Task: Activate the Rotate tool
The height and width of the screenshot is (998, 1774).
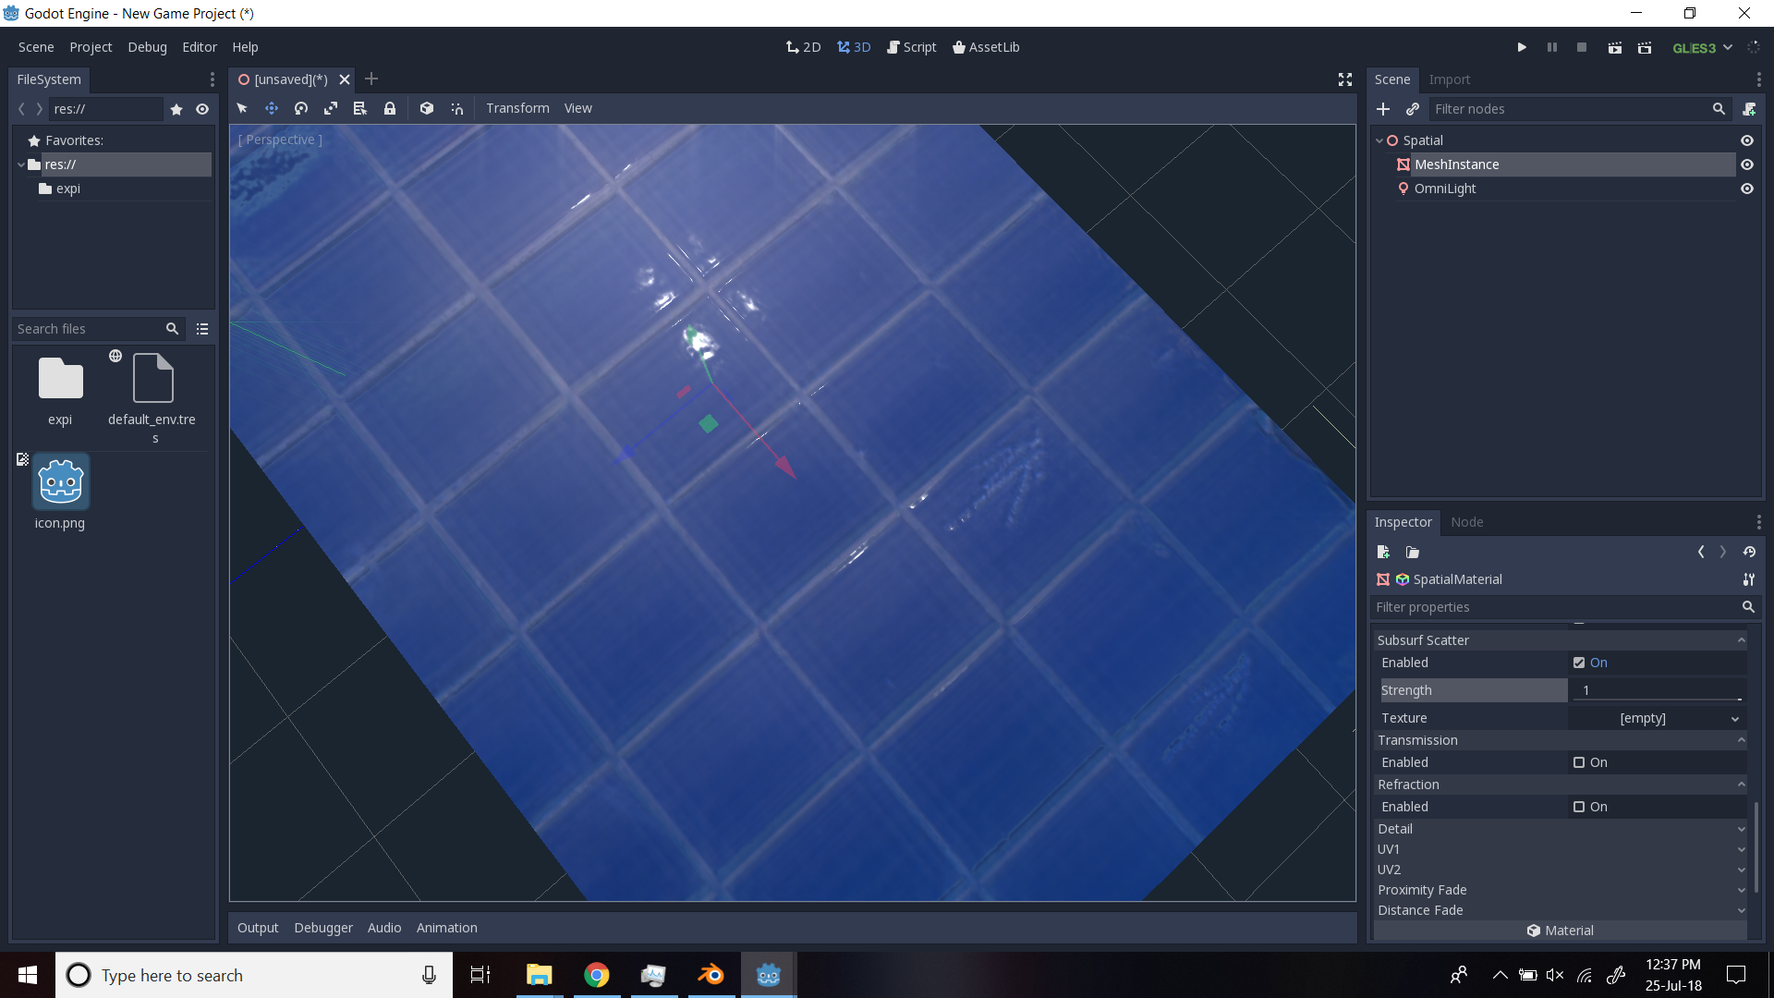Action: point(300,108)
